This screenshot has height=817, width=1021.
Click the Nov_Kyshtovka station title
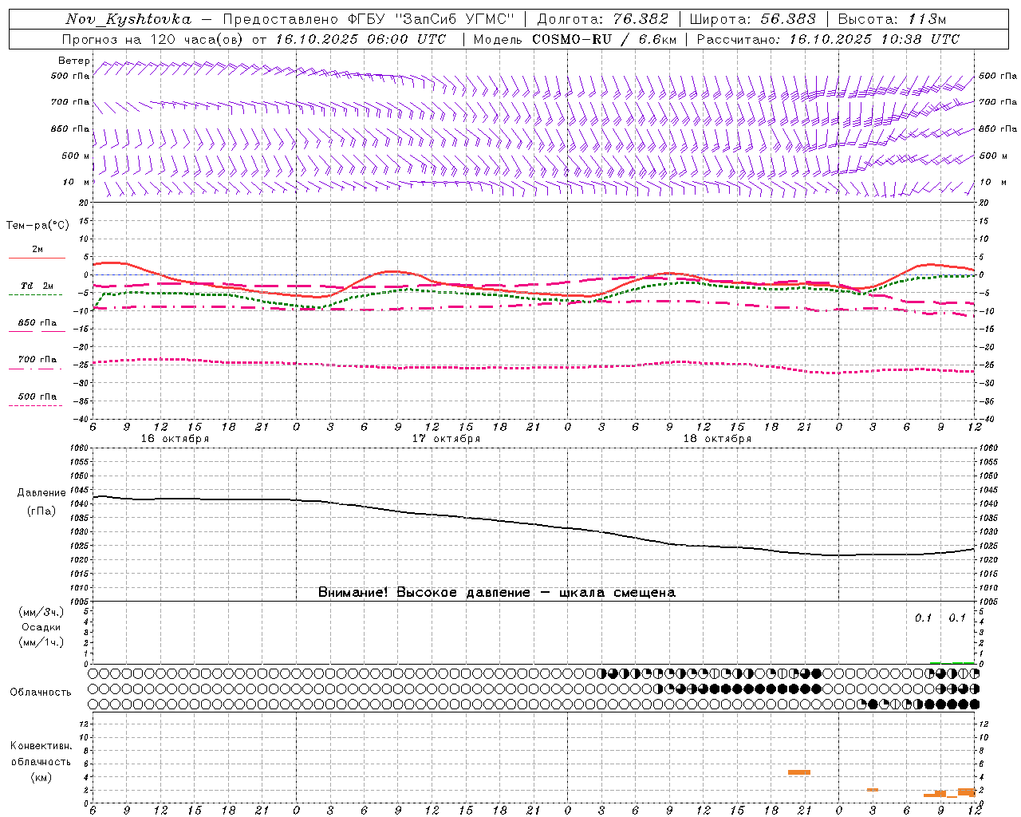(x=128, y=19)
